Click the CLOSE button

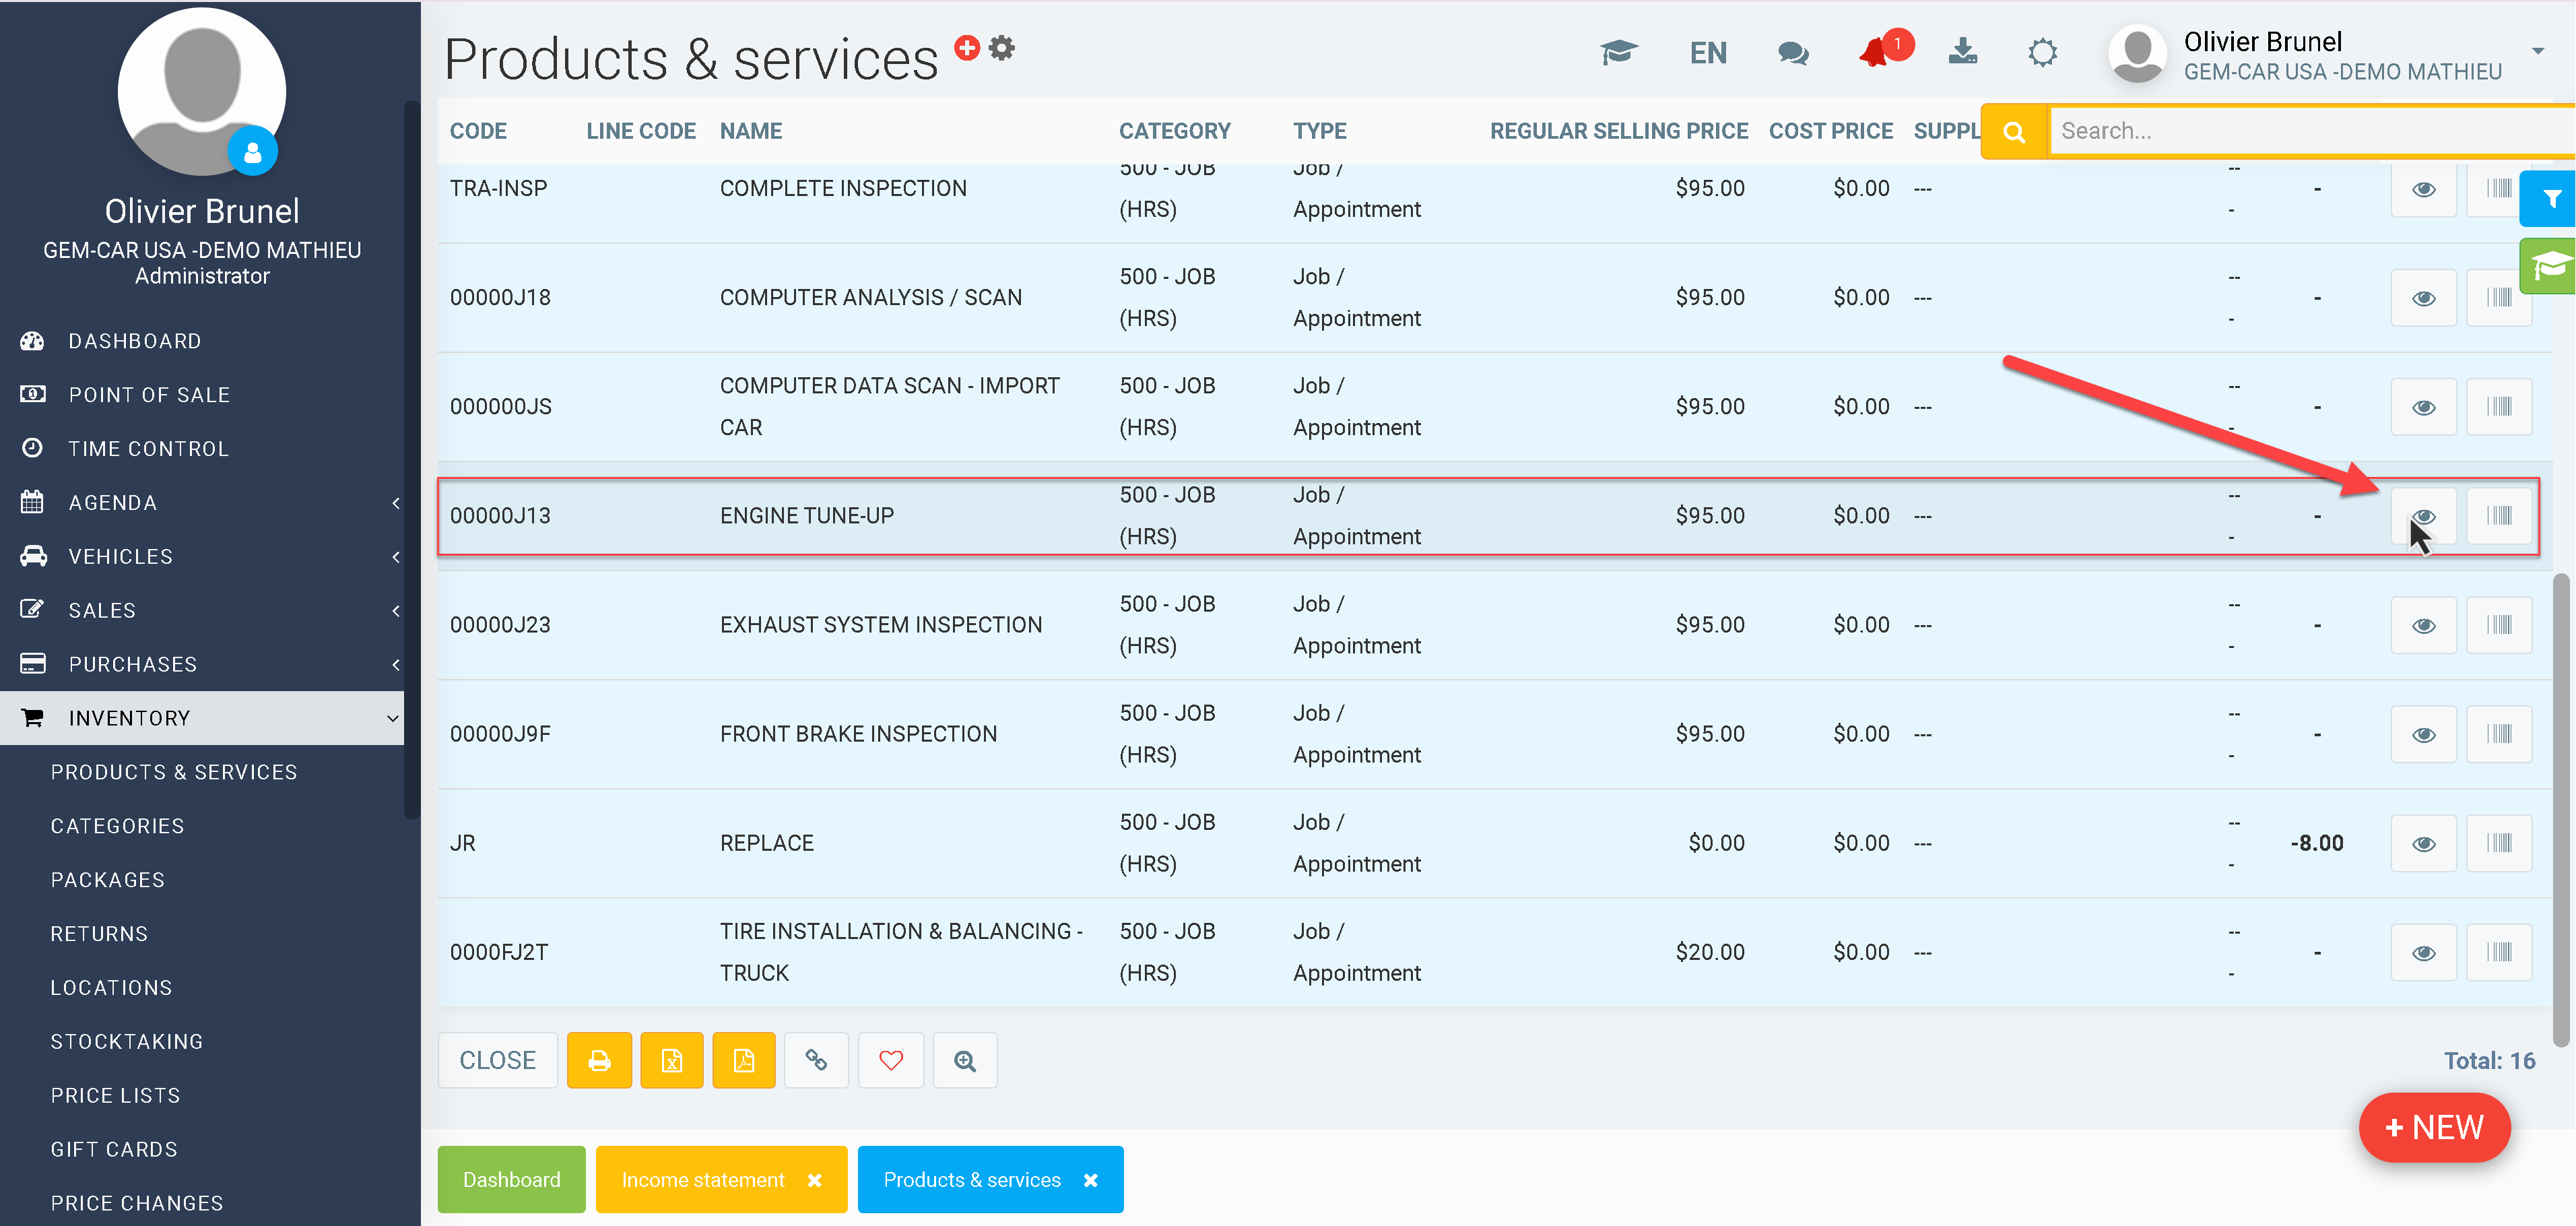[497, 1060]
